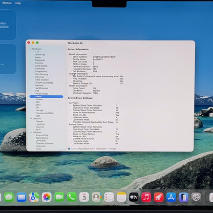Screen dimensions: 213x213
Task: Collapse the Hardware section in sidebar
Action: 31,49
